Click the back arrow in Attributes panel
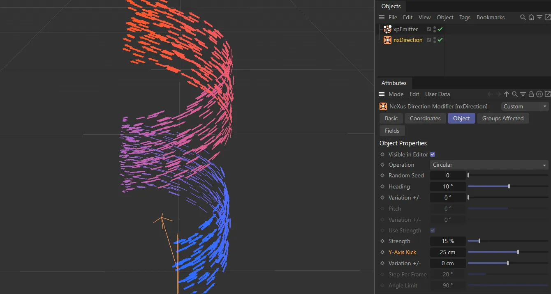The height and width of the screenshot is (294, 551). coord(490,94)
